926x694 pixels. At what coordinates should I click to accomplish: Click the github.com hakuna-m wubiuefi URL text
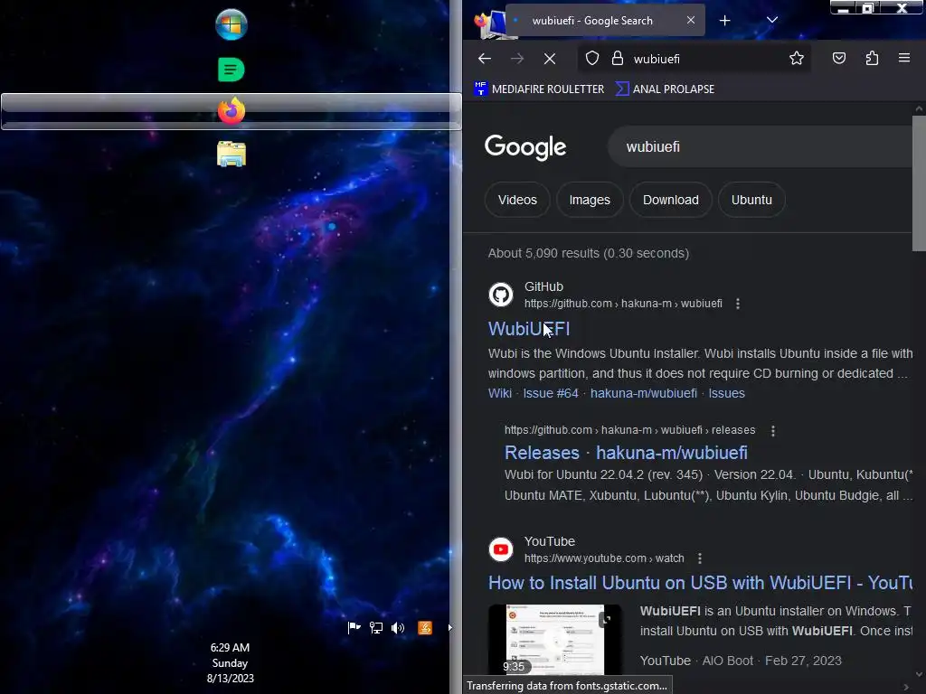pos(623,304)
